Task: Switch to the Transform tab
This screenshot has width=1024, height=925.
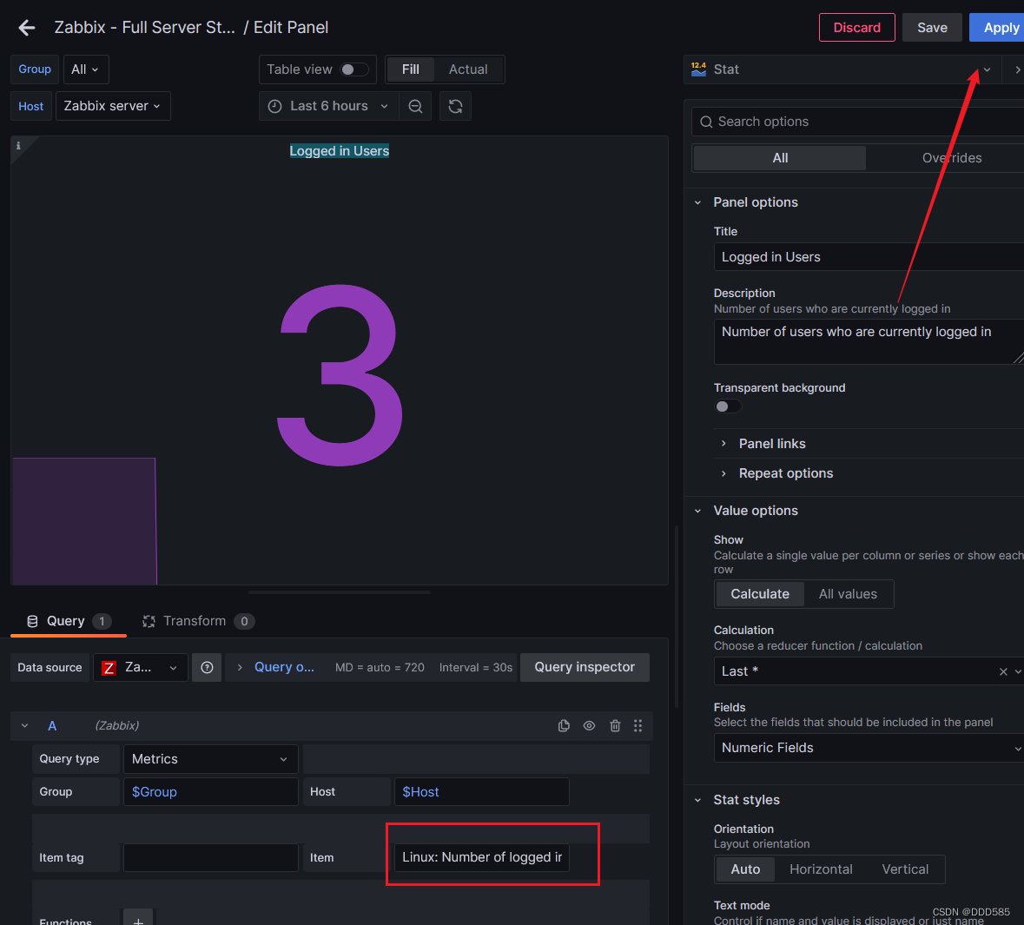Action: 198,621
